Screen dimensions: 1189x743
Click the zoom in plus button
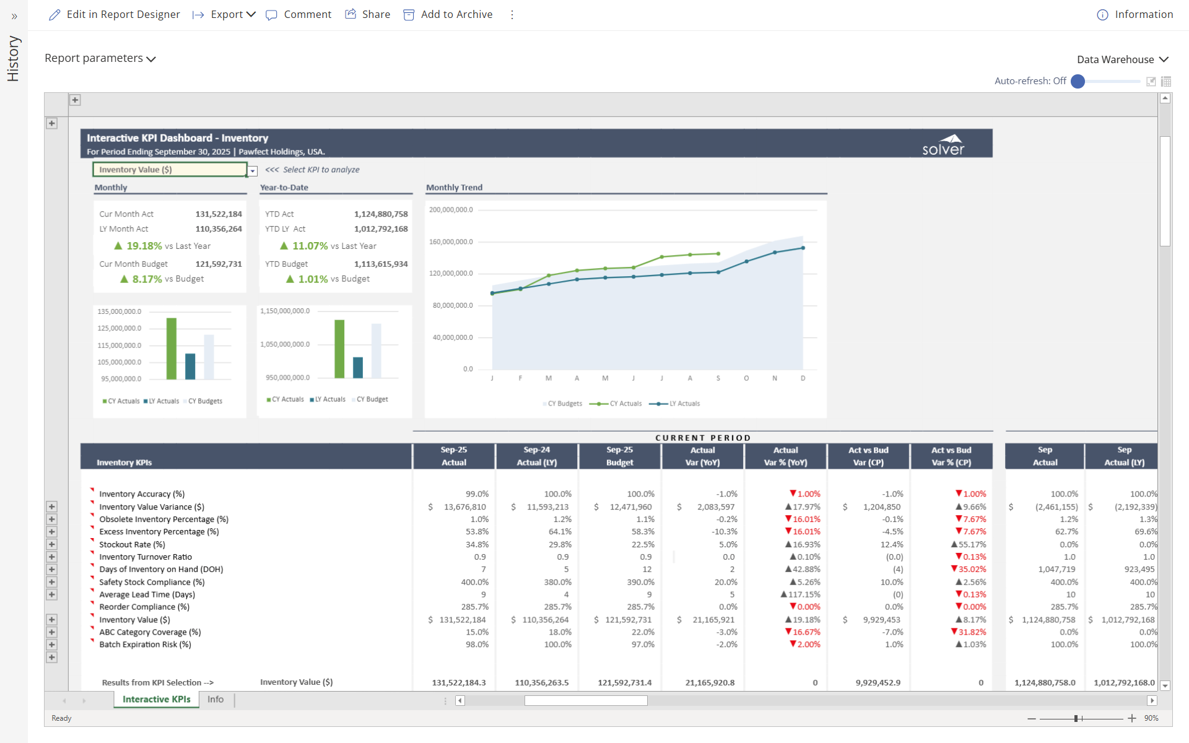coord(1132,718)
